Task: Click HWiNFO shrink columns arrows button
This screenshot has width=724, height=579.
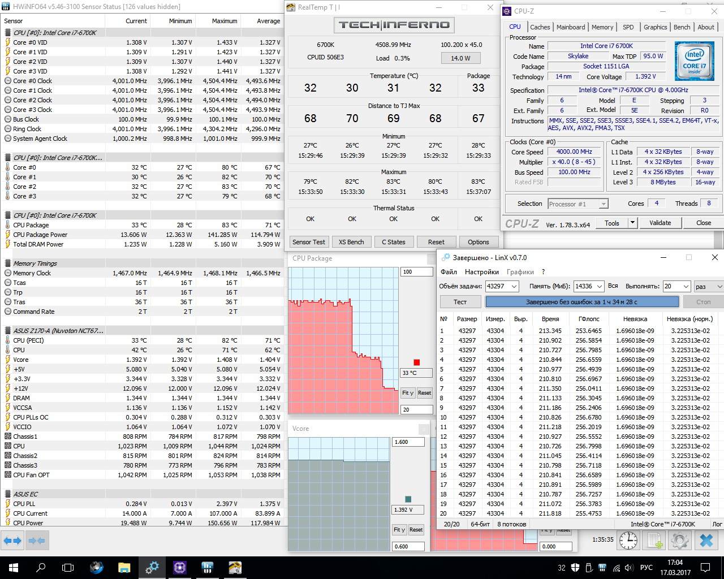Action: [x=37, y=541]
